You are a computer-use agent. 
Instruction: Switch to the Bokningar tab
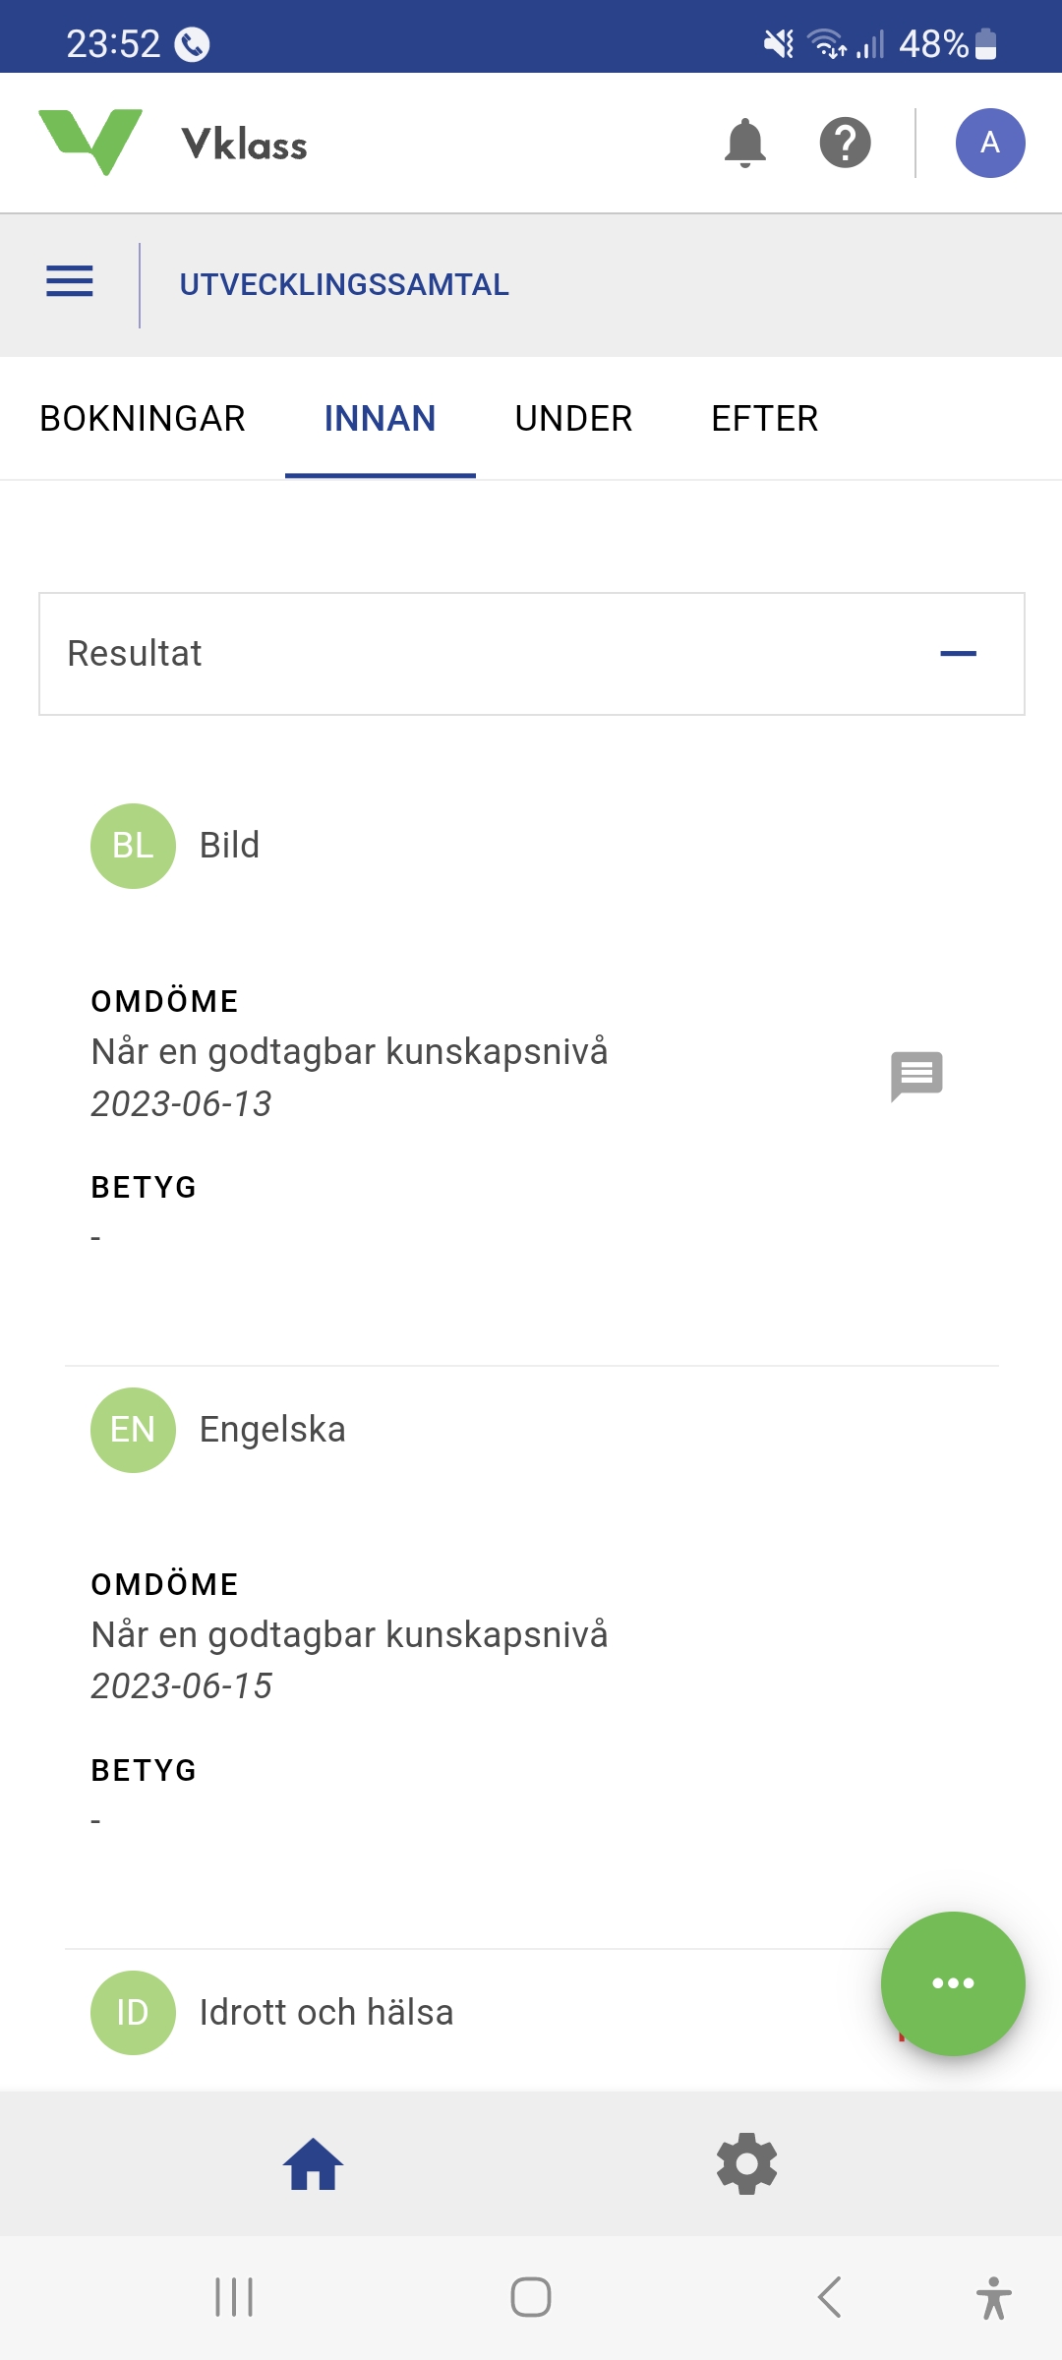pyautogui.click(x=143, y=419)
